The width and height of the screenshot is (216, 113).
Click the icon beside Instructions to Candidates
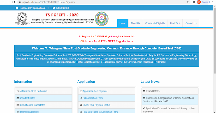pos(18,105)
